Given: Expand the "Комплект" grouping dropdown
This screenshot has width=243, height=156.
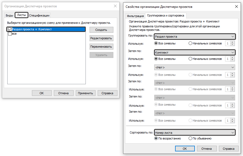Looking at the screenshot, I should [194, 52].
